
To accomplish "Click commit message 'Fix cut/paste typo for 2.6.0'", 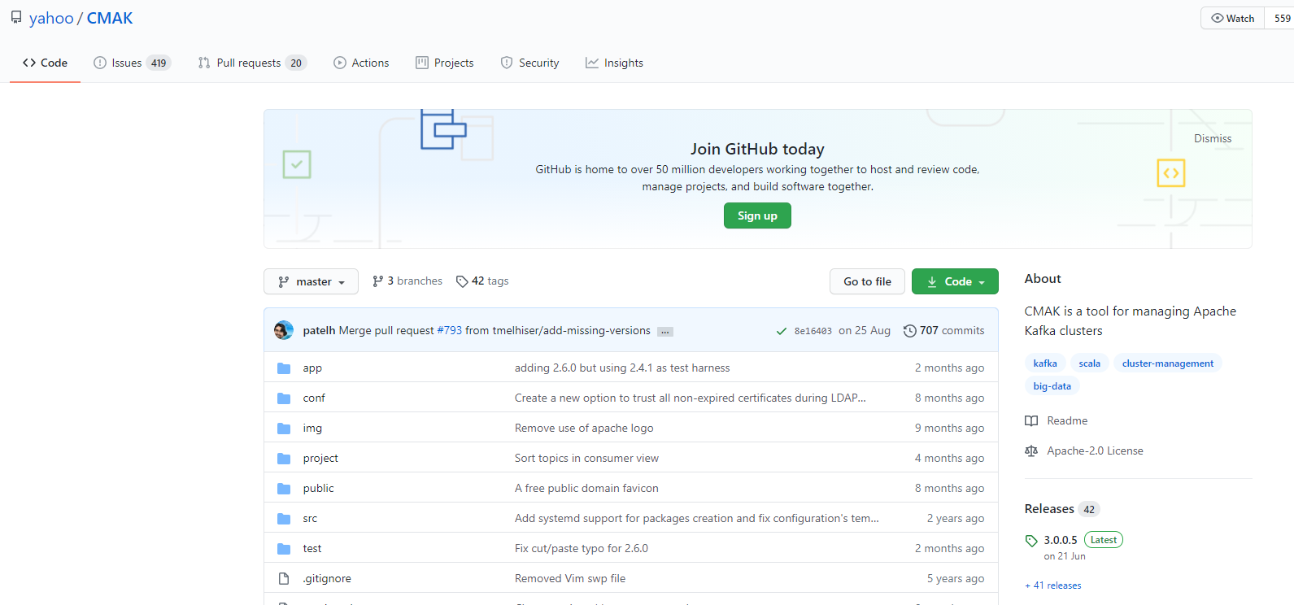I will tap(582, 549).
